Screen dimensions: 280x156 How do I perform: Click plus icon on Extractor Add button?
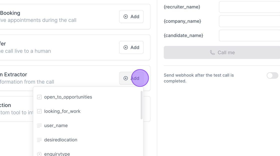(126, 78)
